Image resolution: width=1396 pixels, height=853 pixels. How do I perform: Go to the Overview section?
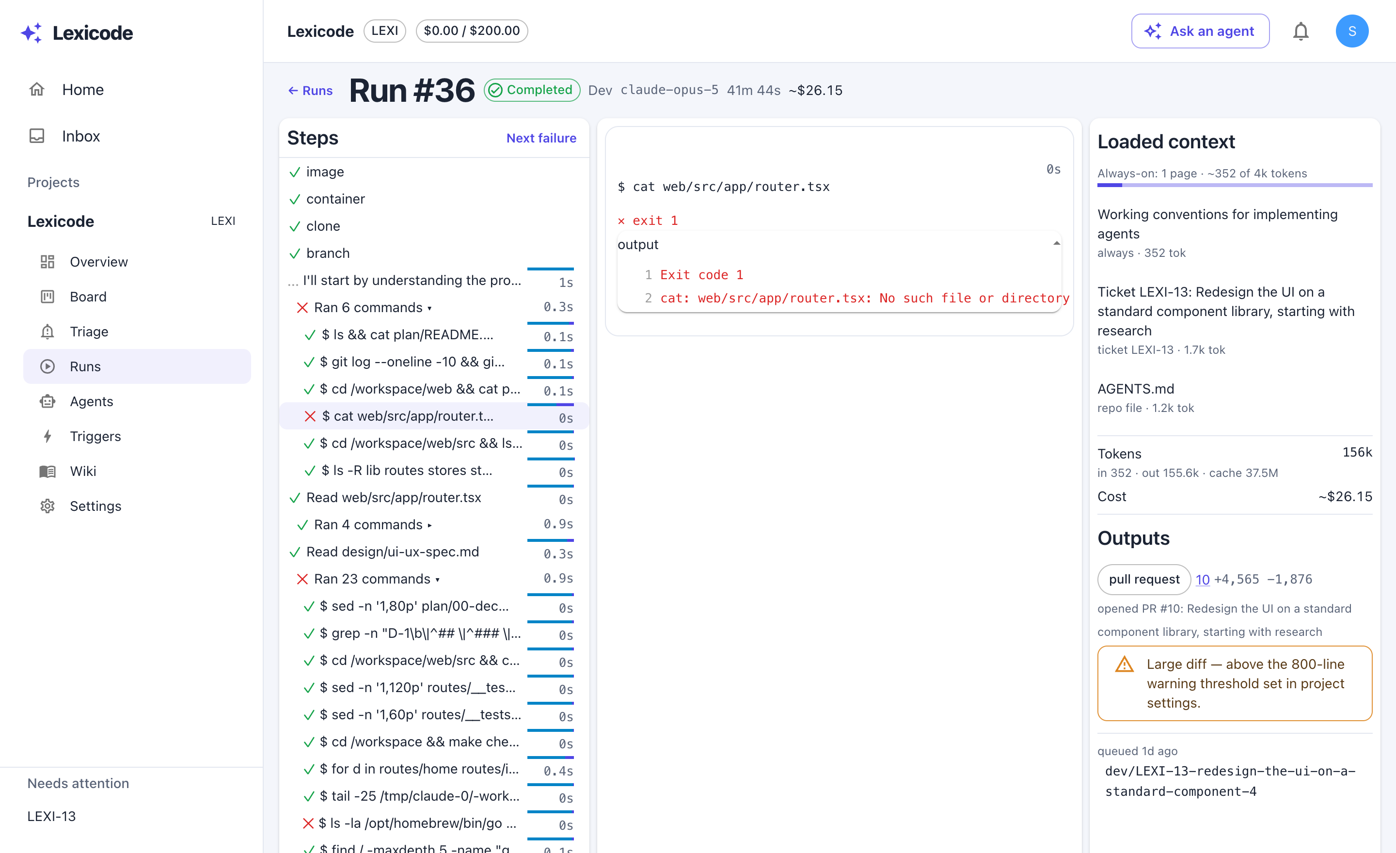[137, 262]
